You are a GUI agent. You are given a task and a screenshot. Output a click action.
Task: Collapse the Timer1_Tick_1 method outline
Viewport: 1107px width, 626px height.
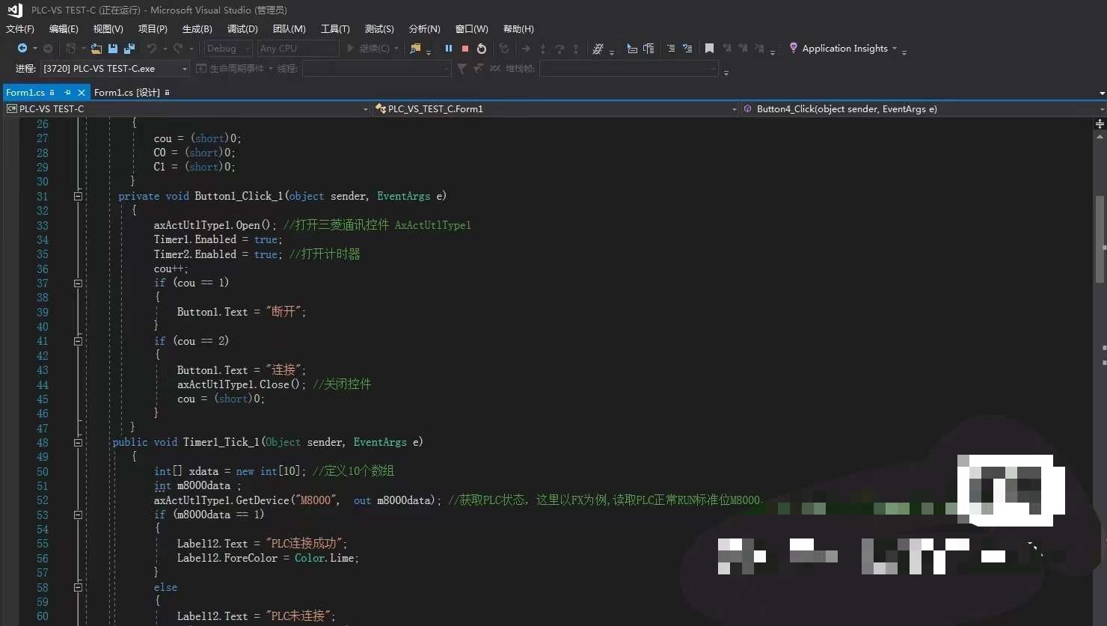pyautogui.click(x=78, y=443)
